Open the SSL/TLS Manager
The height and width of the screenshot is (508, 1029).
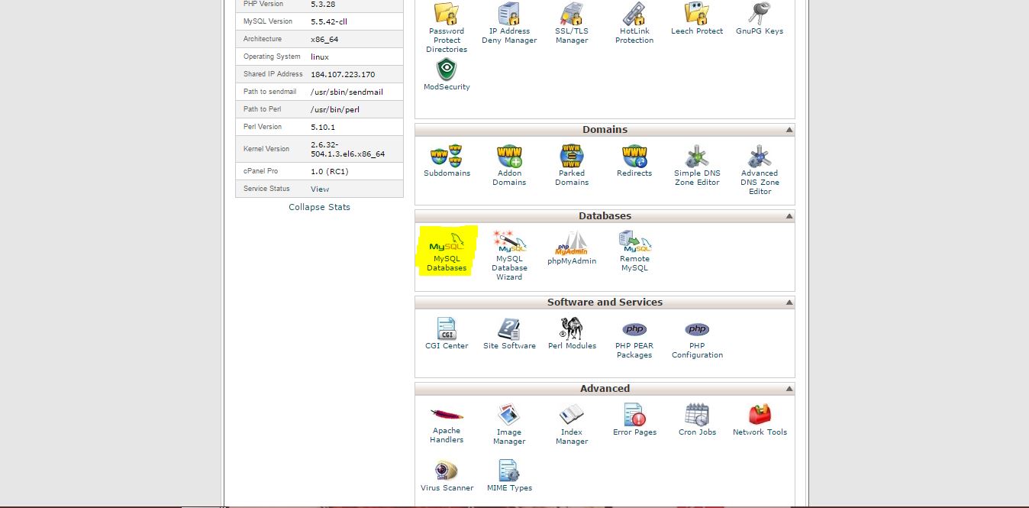point(572,23)
